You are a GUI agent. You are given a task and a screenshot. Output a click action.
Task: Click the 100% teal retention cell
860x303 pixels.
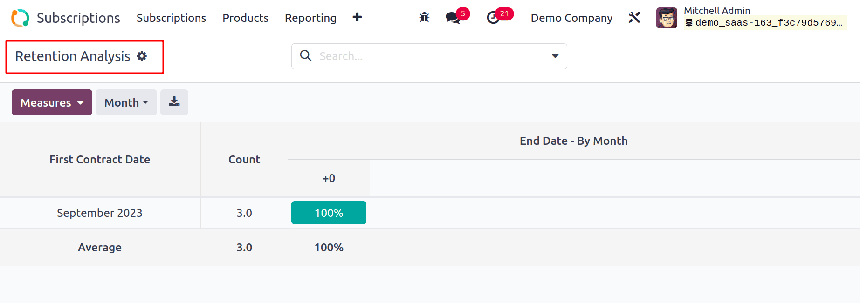[x=329, y=213]
